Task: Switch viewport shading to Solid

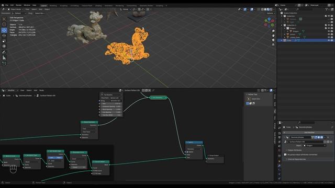Action: (x=265, y=9)
